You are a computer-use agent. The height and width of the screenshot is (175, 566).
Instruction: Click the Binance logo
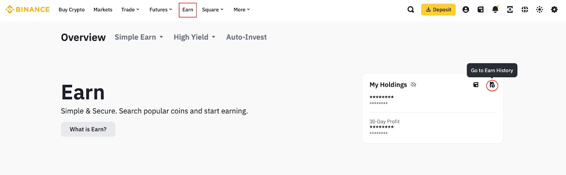pos(28,10)
